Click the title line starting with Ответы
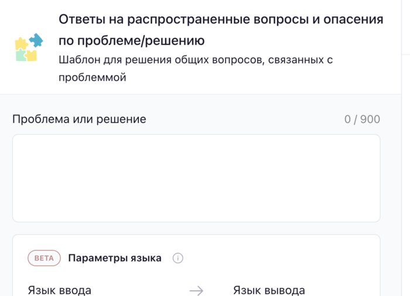The image size is (410, 296). coord(221,20)
